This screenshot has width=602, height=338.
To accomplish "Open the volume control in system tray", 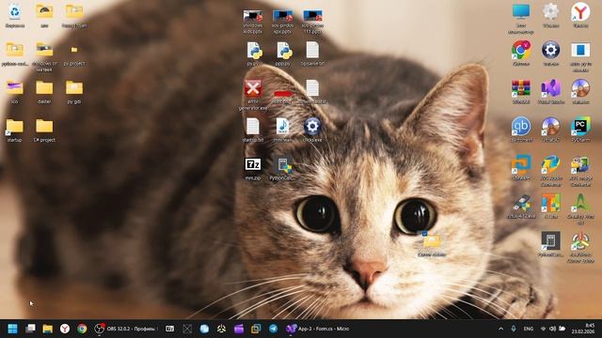I will pos(552,329).
